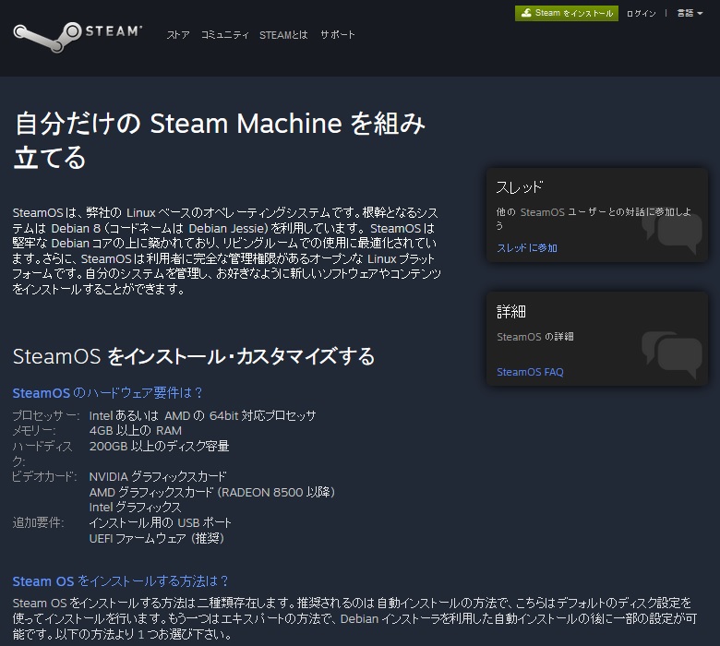The height and width of the screenshot is (646, 720).
Task: Click the Steam logo in the header
Action: 78,36
